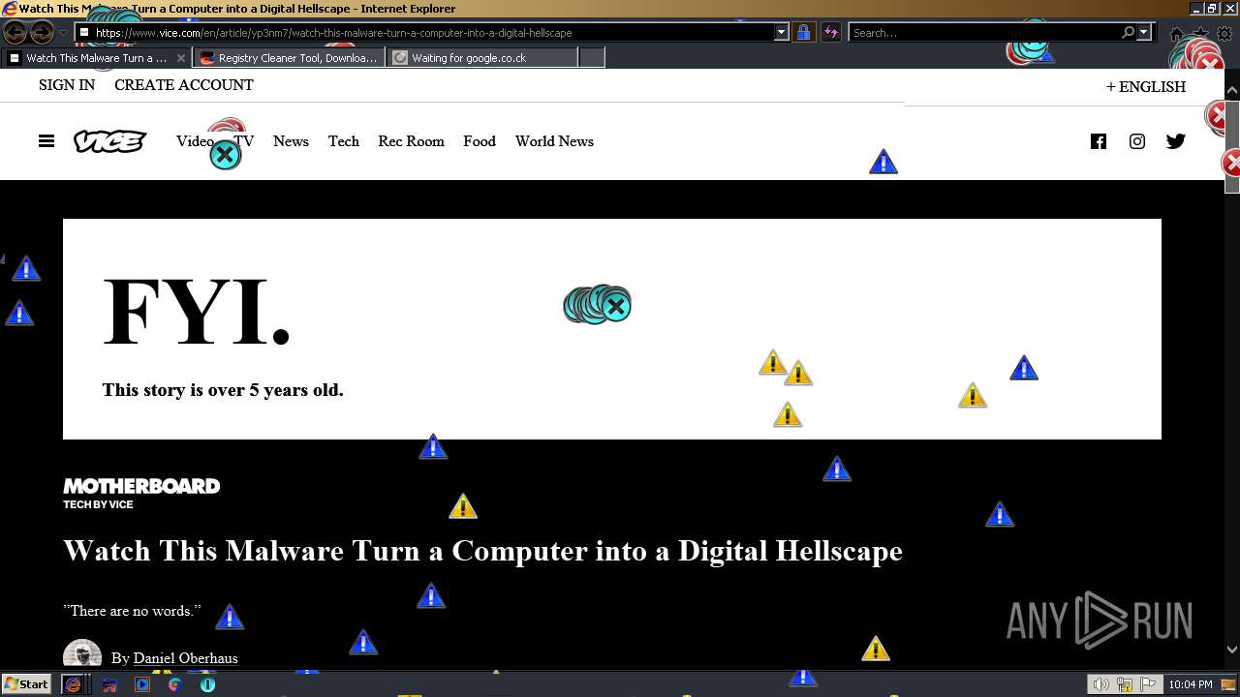
Task: Focus the IE Search box
Action: (983, 32)
